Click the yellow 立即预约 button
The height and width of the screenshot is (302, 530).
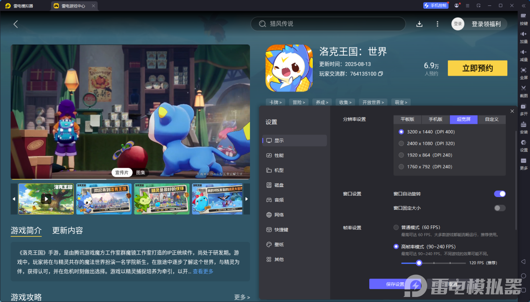pos(478,68)
